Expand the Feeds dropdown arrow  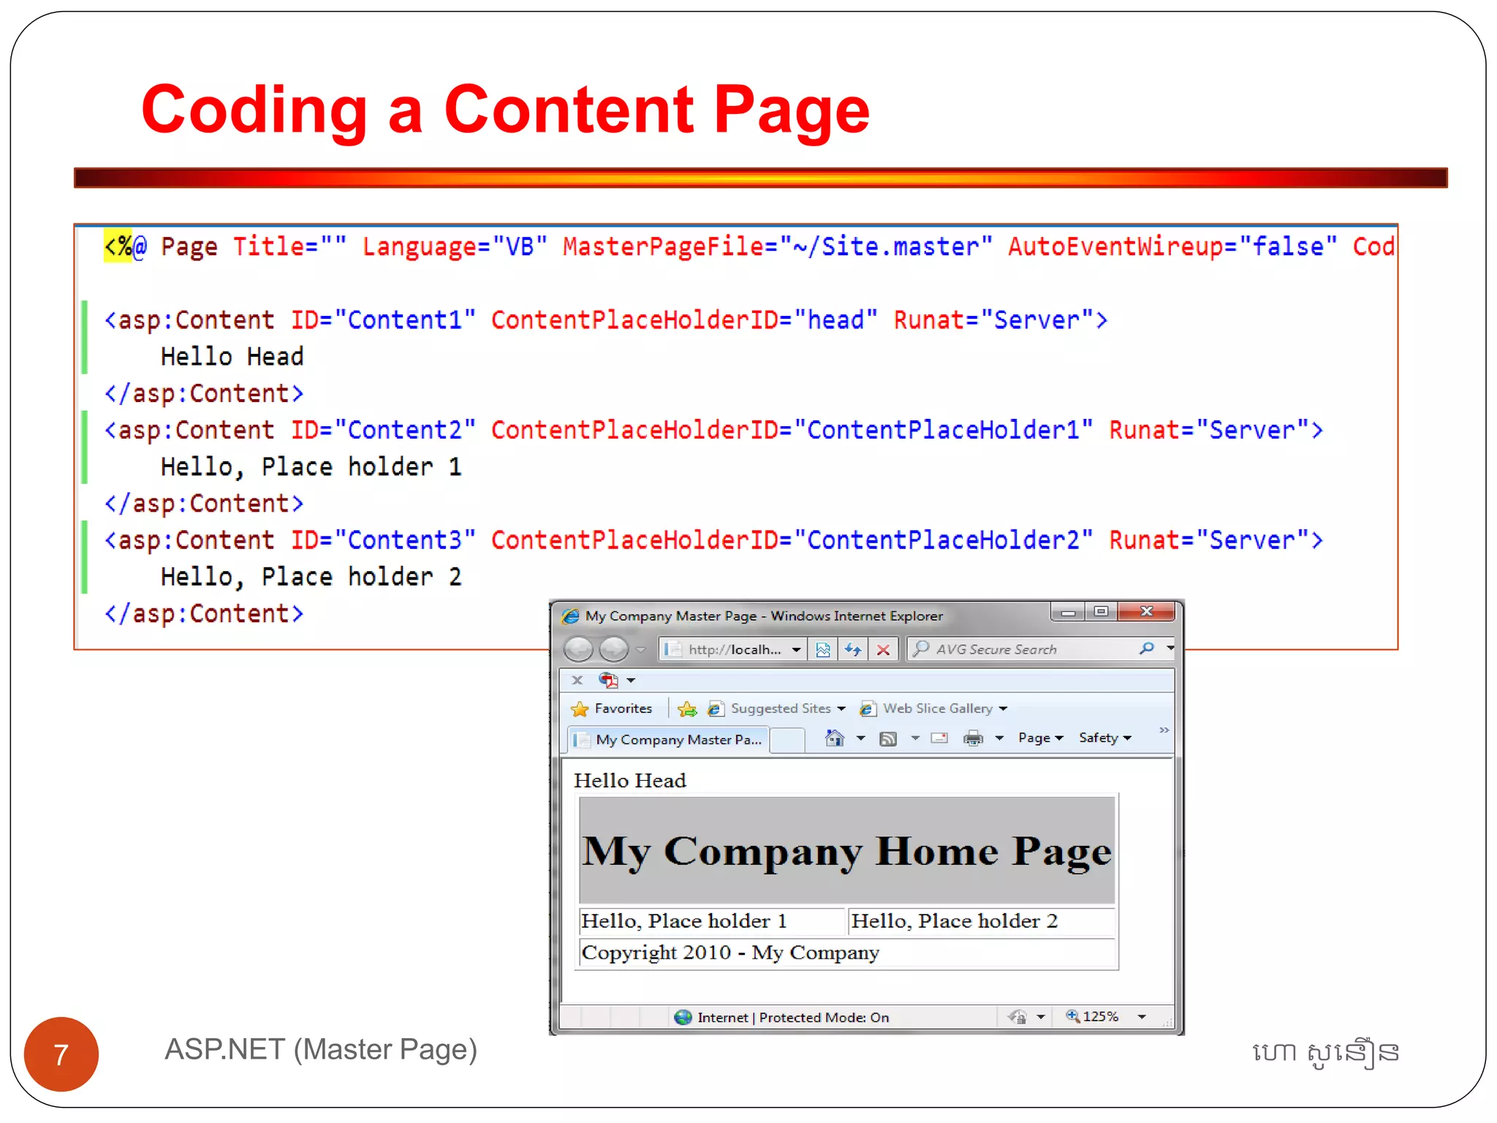pos(915,738)
